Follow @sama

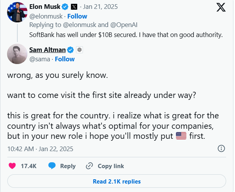pos(65,59)
